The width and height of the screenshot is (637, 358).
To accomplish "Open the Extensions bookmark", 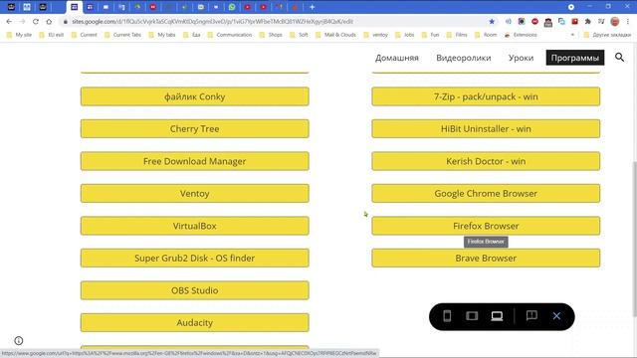I will point(521,35).
